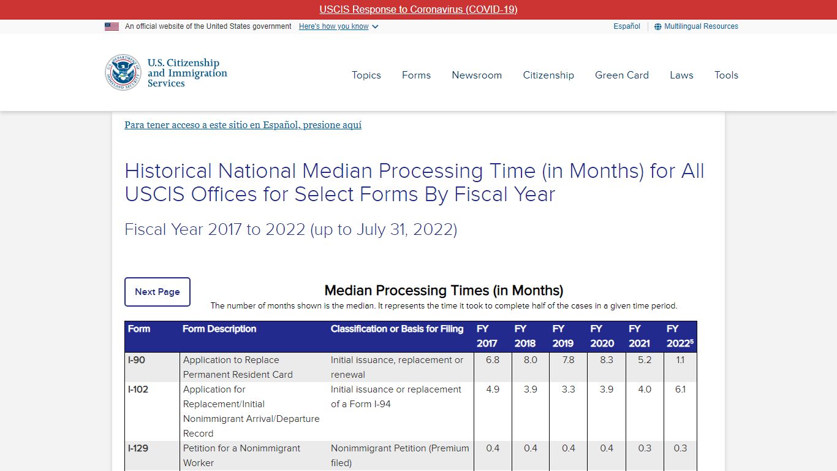
Task: Click 'Para tener acceso a este sitio en Español' link
Action: point(243,125)
